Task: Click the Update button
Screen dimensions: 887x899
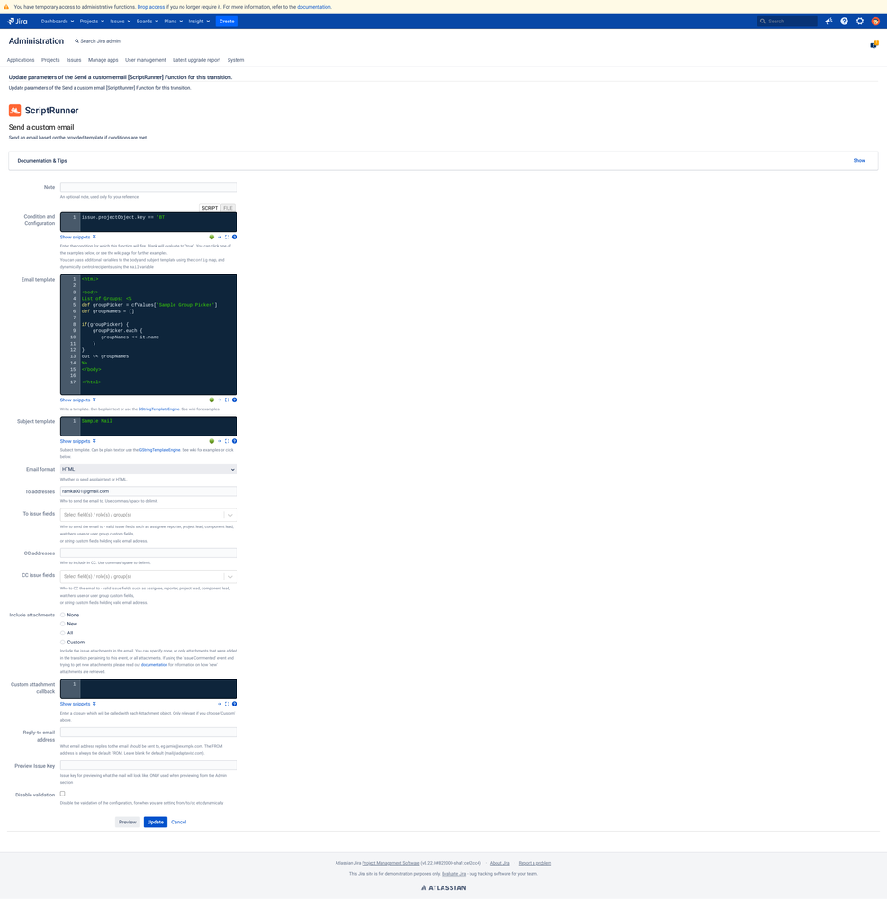Action: coord(155,822)
